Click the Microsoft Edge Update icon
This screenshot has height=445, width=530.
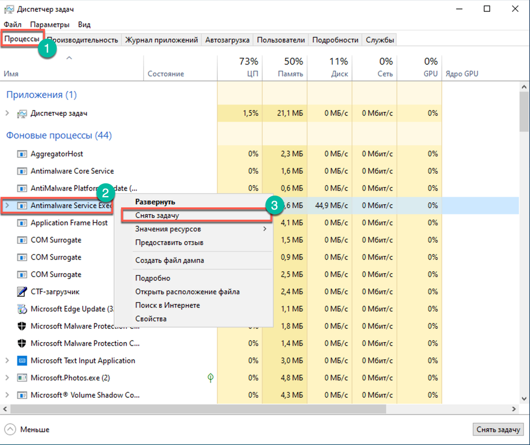(x=22, y=308)
